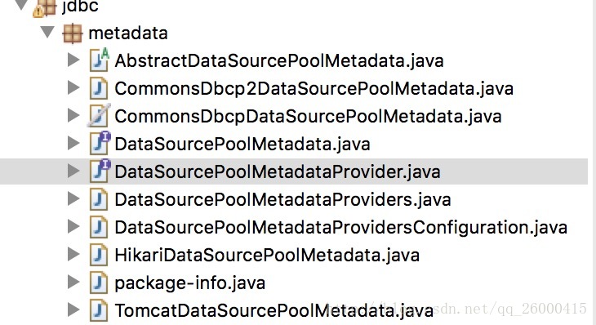Select HikariDataSourcePoolMetadata.java entry
Image resolution: width=596 pixels, height=325 pixels.
[267, 255]
